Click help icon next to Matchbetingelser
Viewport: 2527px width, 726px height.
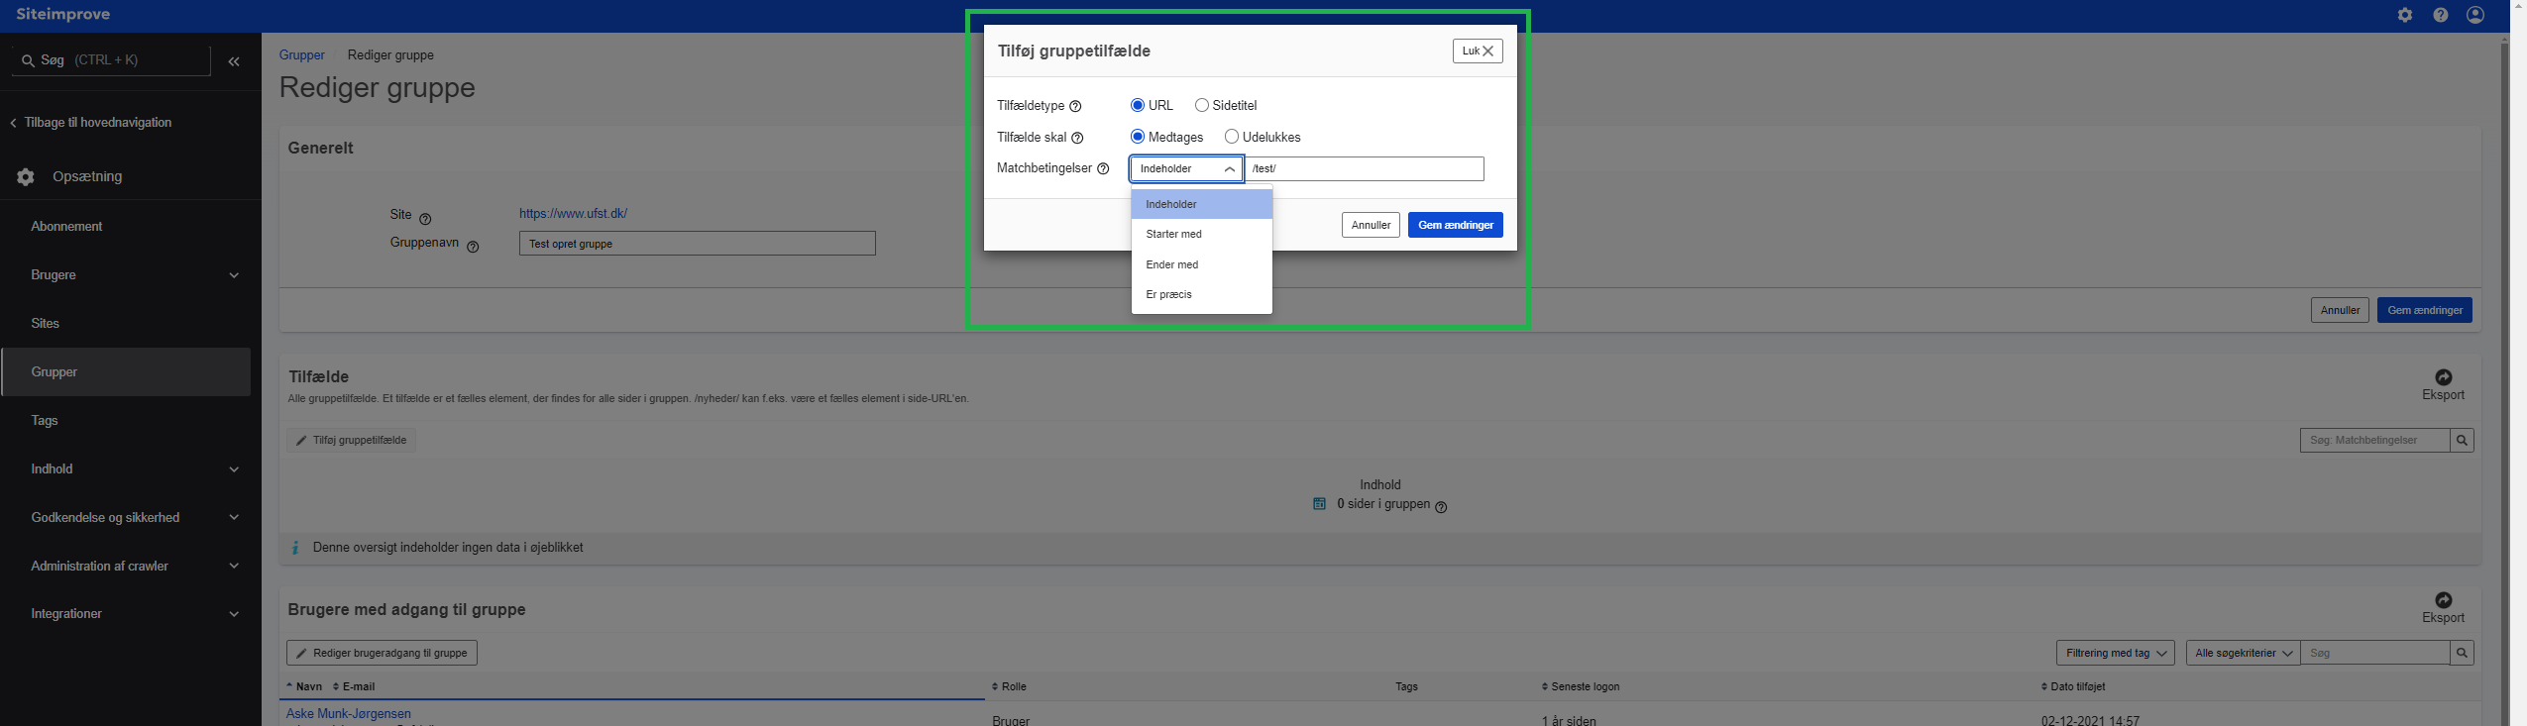[x=1103, y=168]
